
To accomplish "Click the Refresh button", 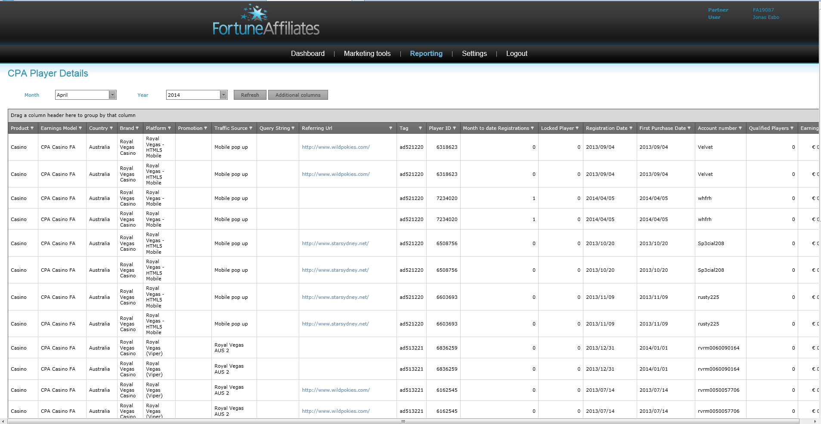I will [250, 95].
